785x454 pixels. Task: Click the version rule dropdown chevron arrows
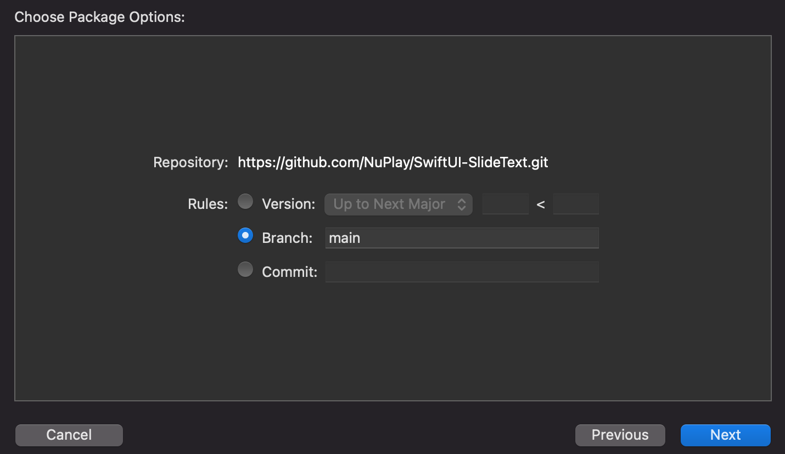[462, 205]
